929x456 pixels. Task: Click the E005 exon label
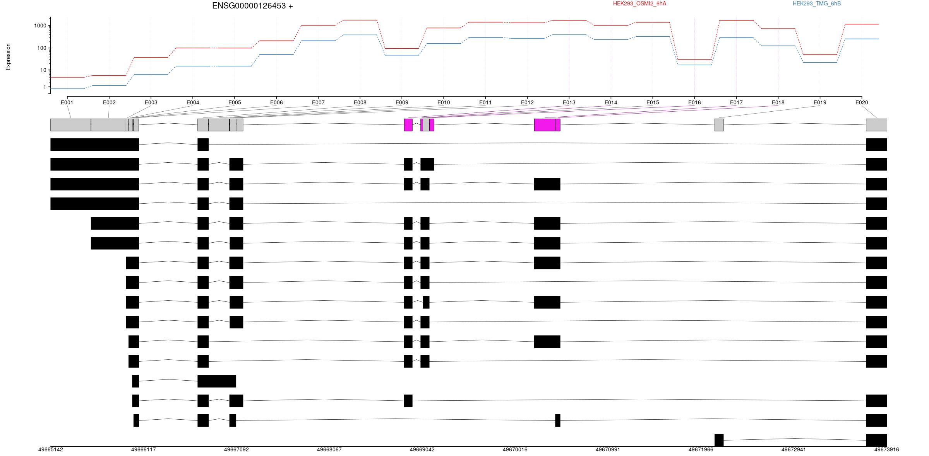[235, 102]
